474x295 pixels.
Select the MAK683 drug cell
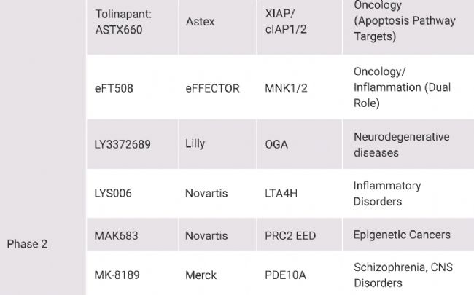tap(133, 235)
